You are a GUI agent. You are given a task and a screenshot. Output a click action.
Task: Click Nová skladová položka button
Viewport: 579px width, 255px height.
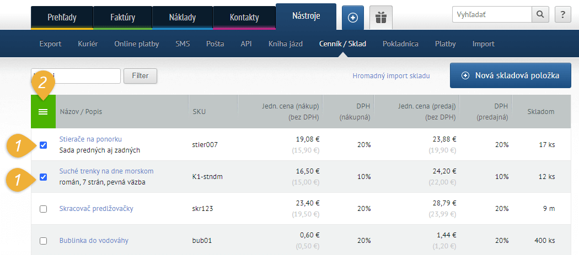click(510, 76)
